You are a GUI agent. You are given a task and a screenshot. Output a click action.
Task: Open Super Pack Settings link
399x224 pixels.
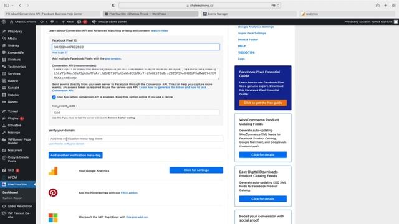252,33
